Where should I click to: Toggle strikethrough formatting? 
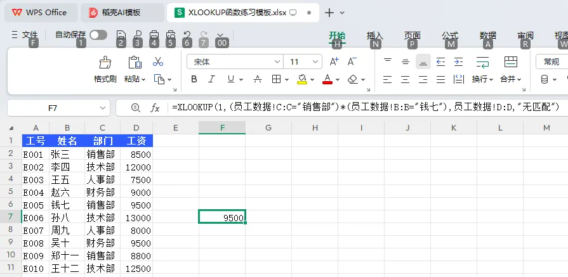coord(258,79)
